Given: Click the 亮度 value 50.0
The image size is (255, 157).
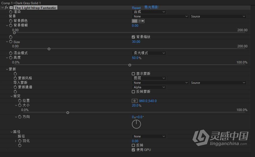Looking at the screenshot, I should tap(135, 58).
